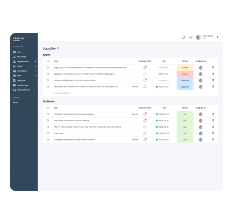Open comments for Inför en hälsoaktivitet task
The width and height of the screenshot is (233, 224).
tap(145, 127)
